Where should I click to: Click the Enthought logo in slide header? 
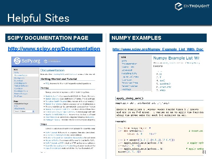pyautogui.click(x=192, y=6)
